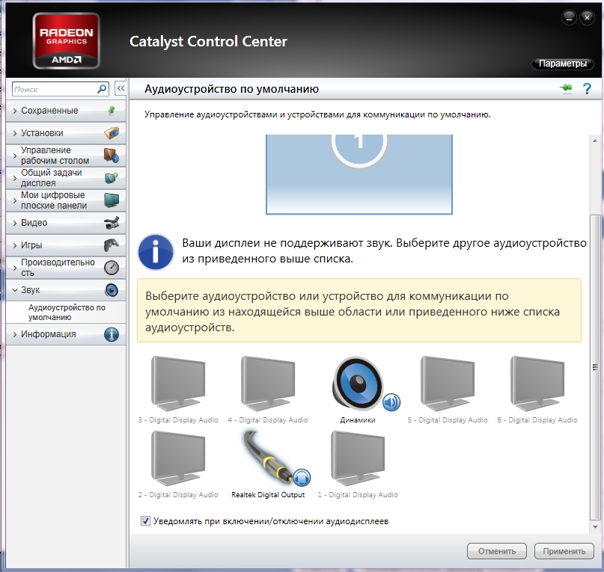Click the magnifier search icon
Screen dimensions: 604x572
[x=102, y=89]
